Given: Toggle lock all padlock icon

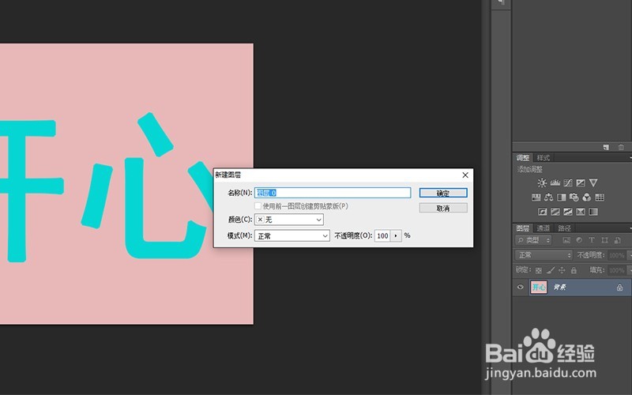Looking at the screenshot, I should [x=574, y=270].
